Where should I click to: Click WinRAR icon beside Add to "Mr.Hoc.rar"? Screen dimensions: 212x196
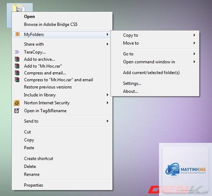click(17, 66)
